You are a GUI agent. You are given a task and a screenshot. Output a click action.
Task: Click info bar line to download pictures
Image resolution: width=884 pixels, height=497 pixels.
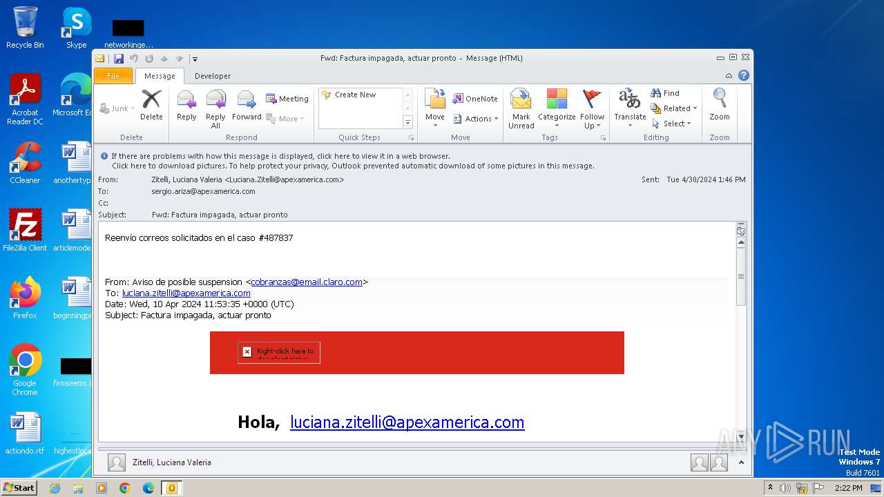coord(353,166)
